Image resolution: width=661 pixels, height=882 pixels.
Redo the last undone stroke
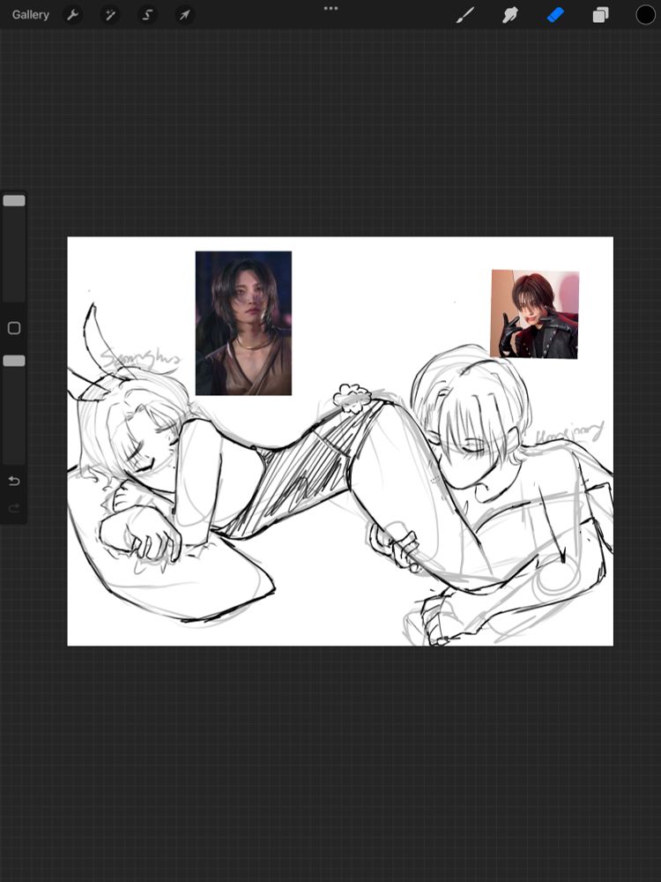coord(14,509)
